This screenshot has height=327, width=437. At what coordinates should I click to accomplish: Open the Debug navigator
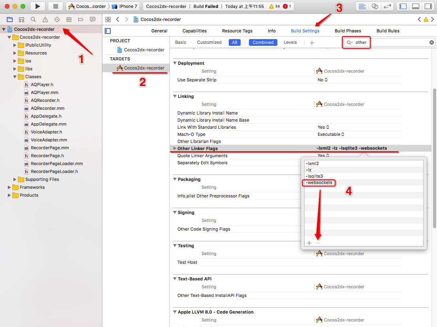pos(69,19)
